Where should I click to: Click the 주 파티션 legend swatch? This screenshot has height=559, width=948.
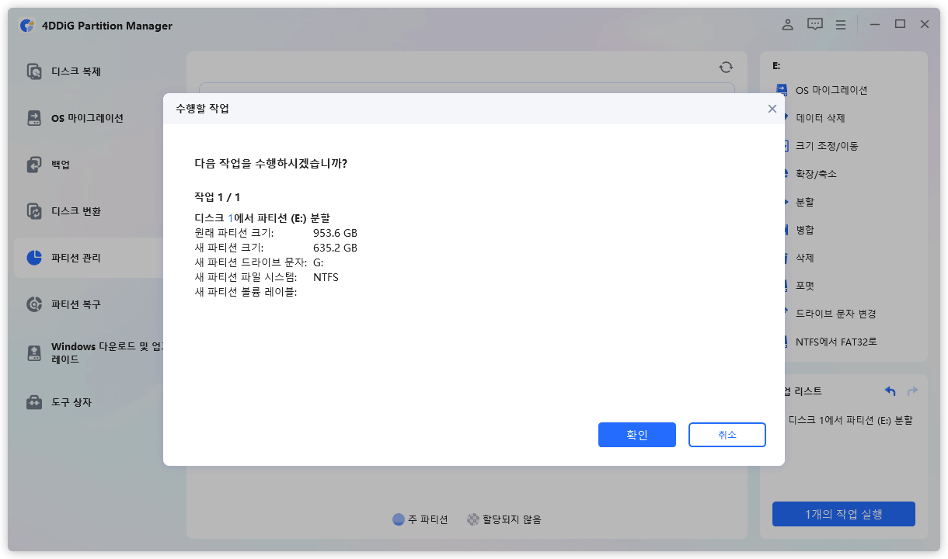(x=399, y=519)
